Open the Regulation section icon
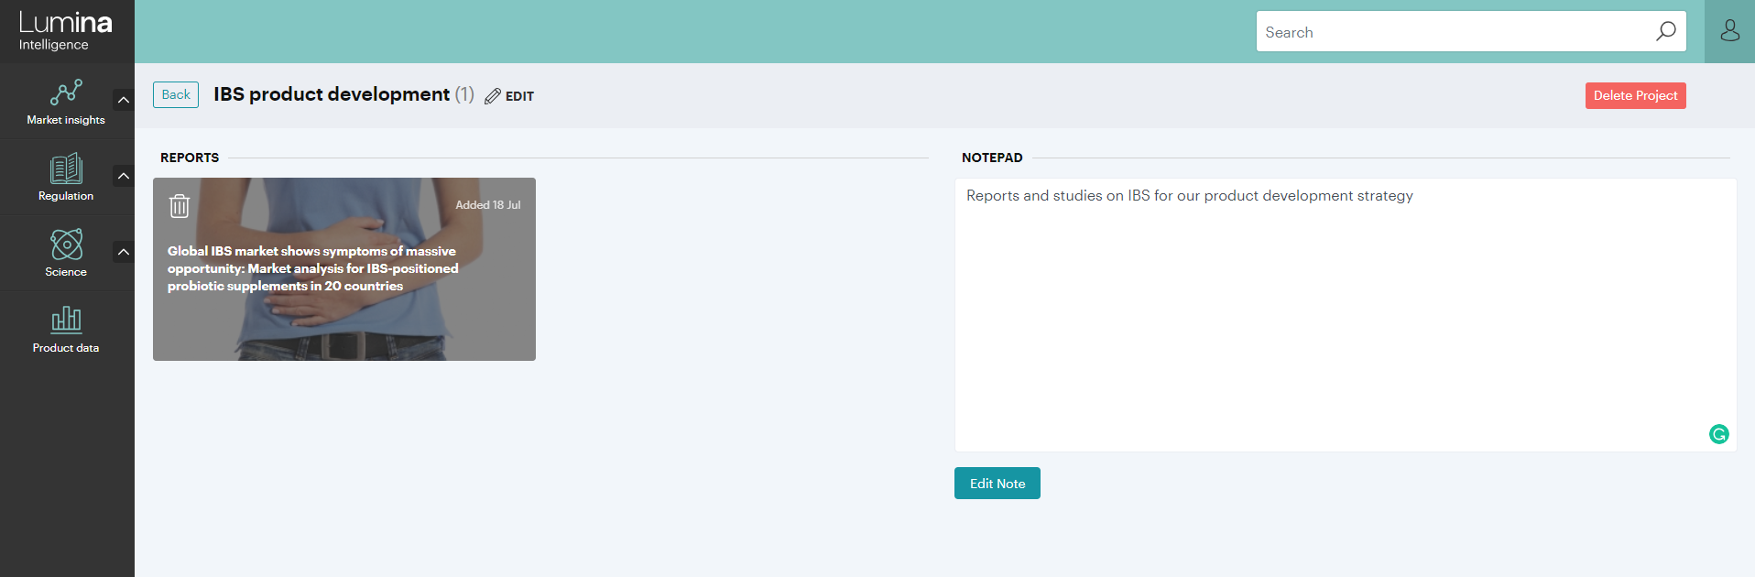Image resolution: width=1755 pixels, height=577 pixels. (66, 169)
